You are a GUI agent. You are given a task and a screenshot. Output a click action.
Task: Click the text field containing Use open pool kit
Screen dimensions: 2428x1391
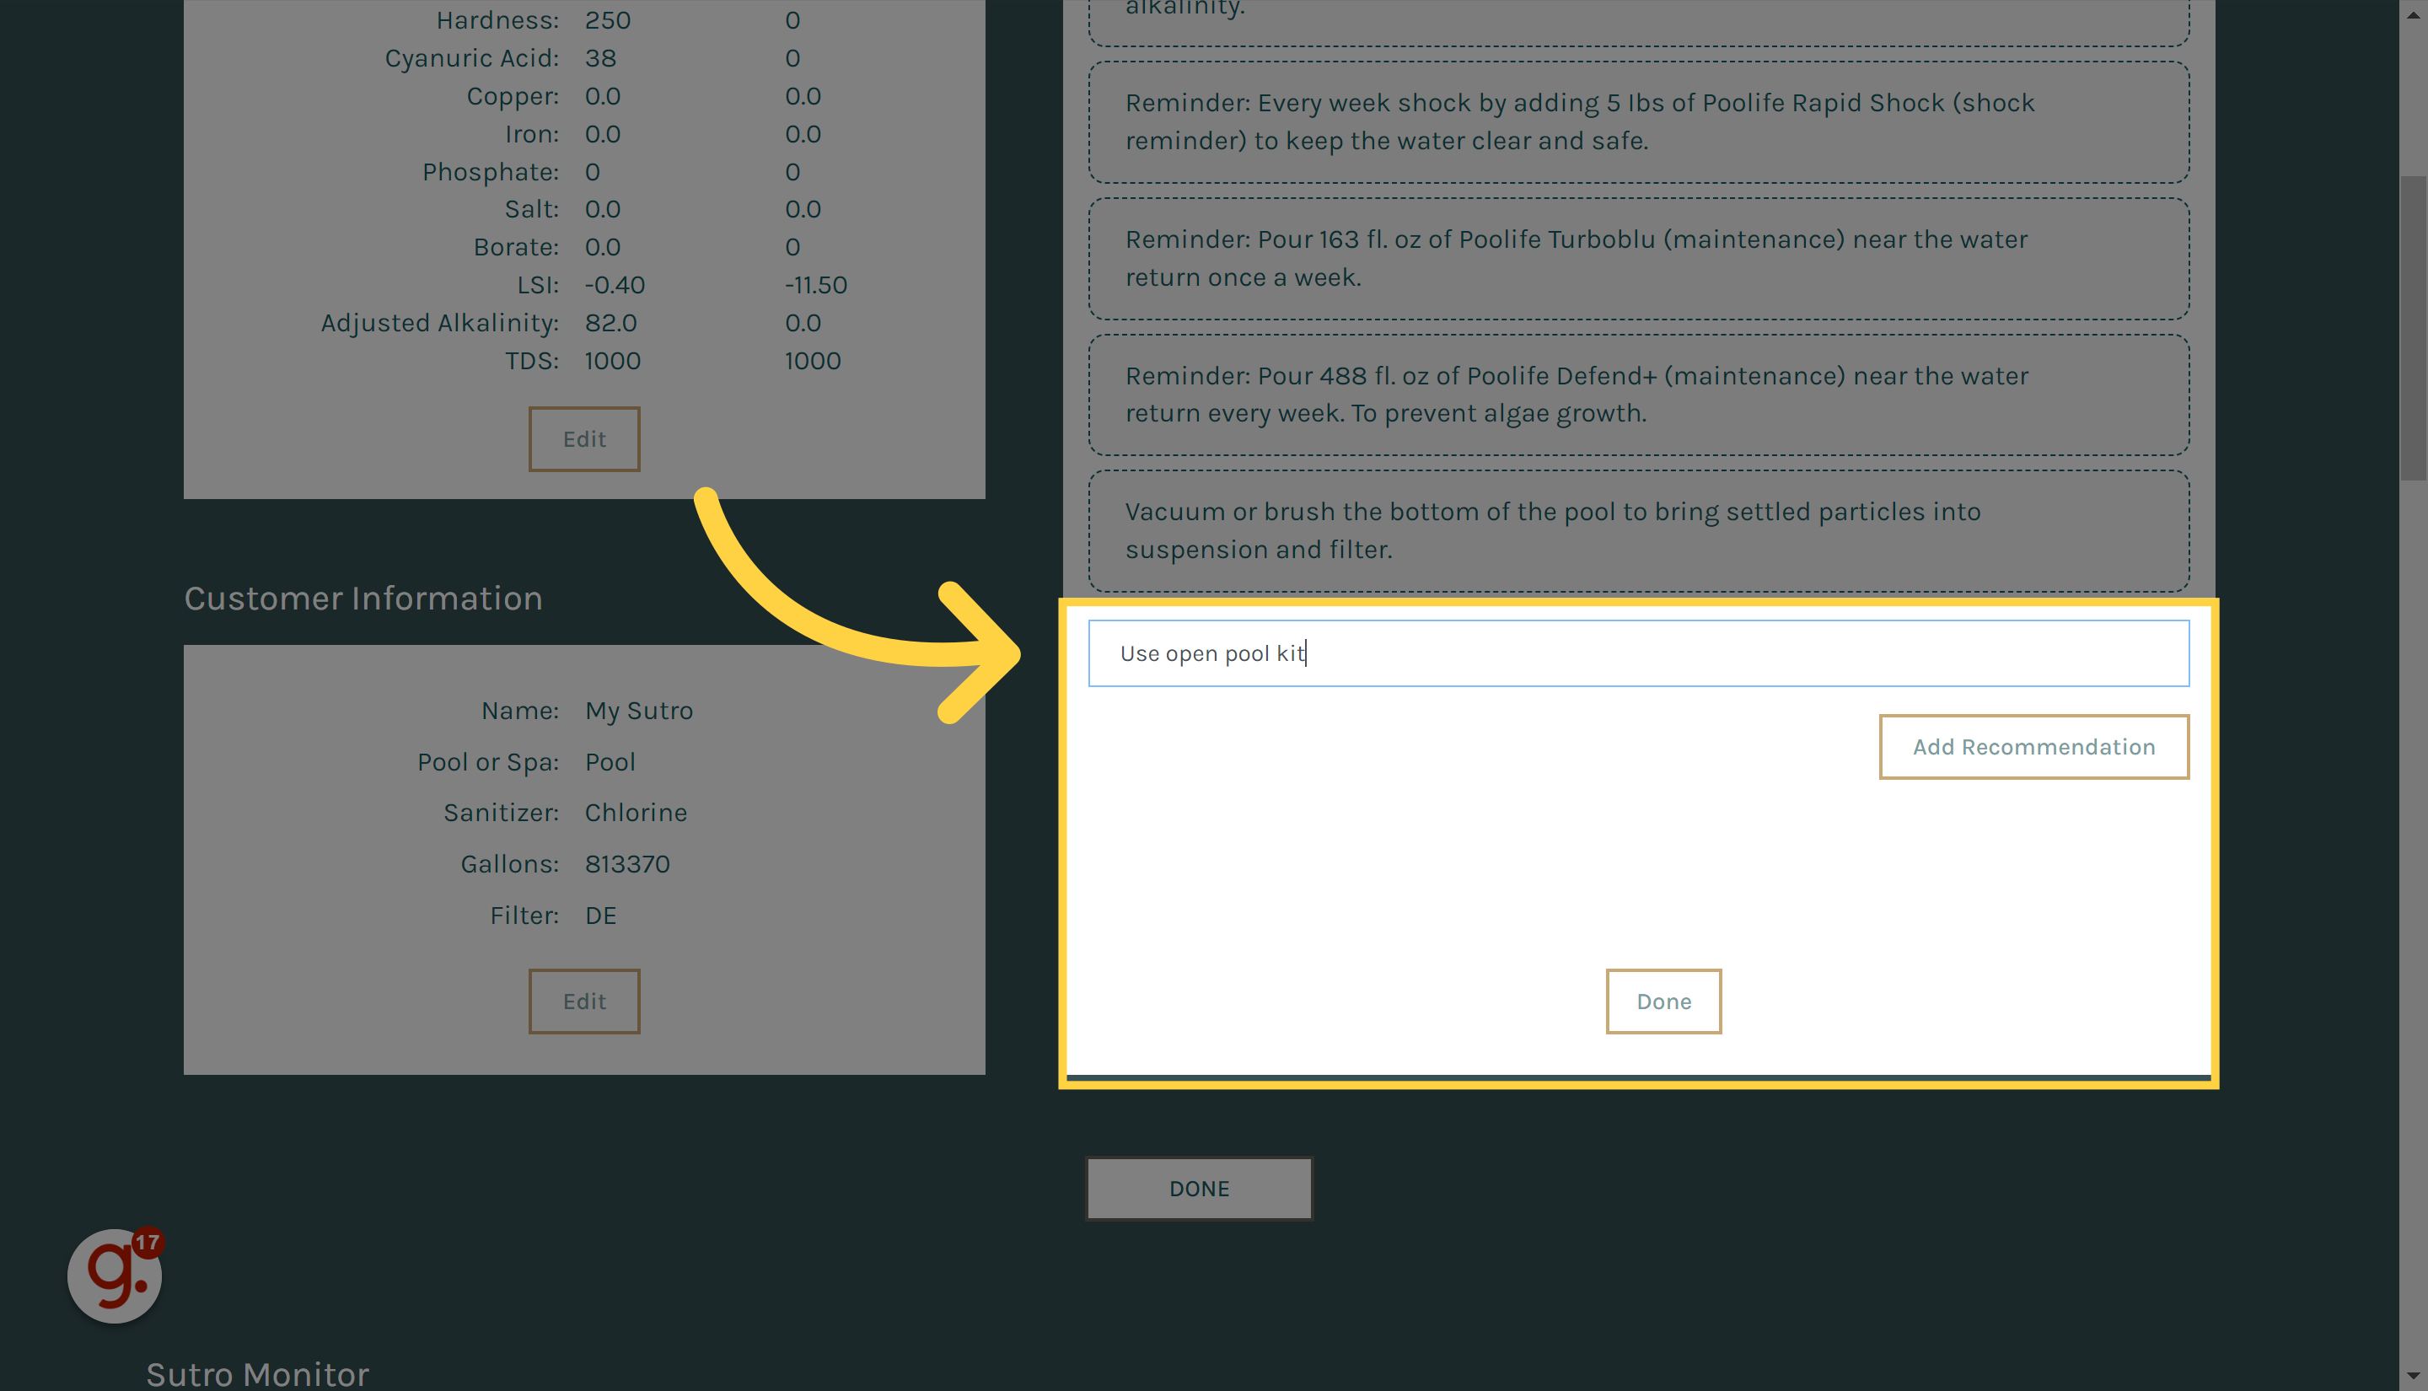[1638, 653]
